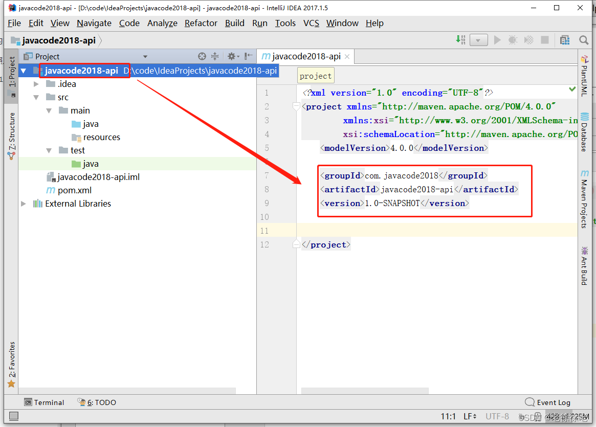Click the Debug bug icon
The height and width of the screenshot is (427, 596).
tap(513, 40)
